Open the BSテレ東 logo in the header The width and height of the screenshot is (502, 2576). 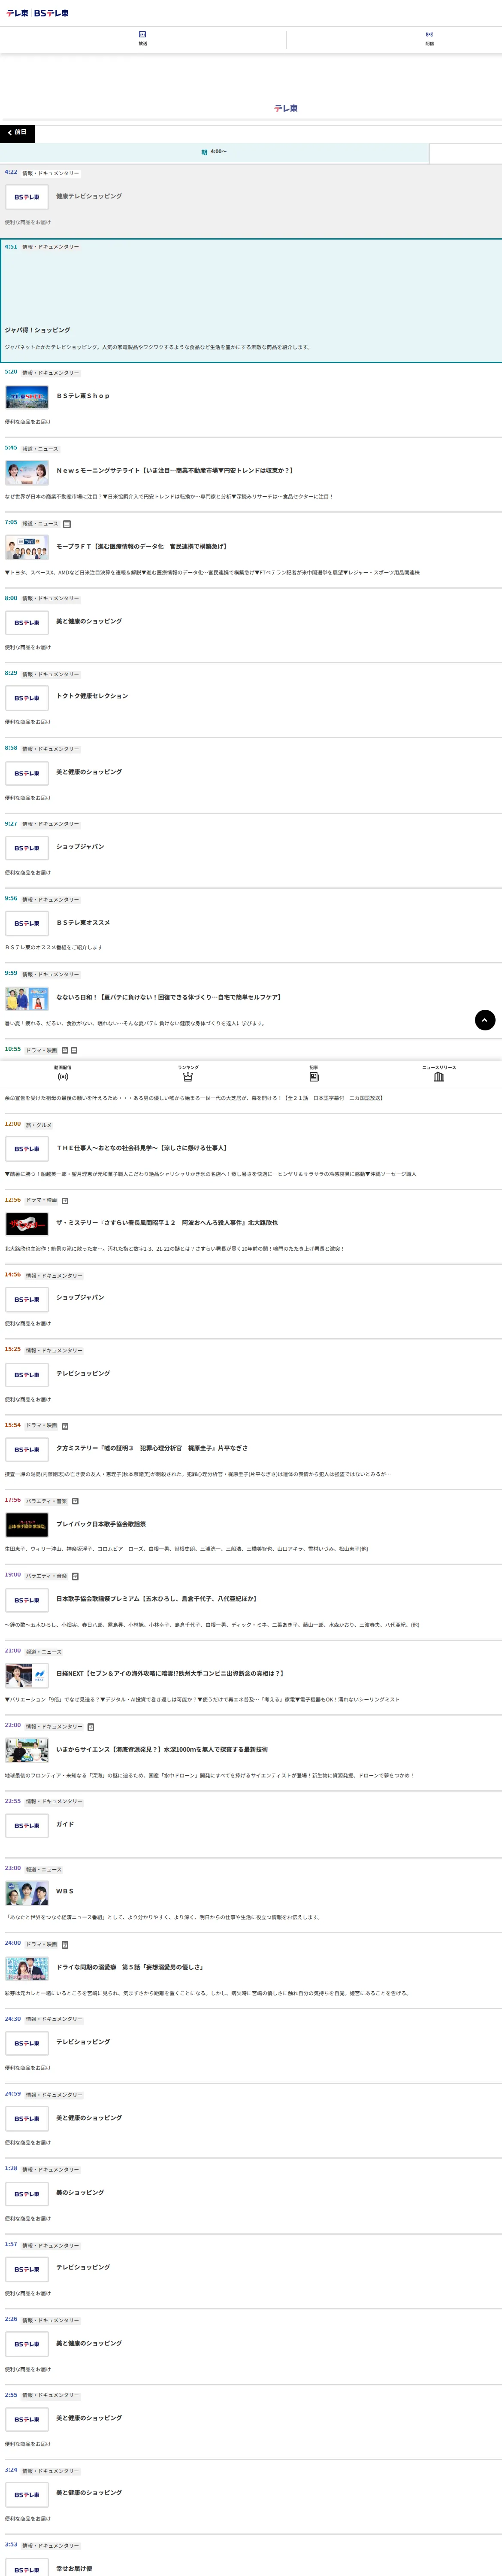point(52,13)
